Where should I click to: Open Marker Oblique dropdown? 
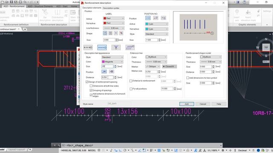click(153, 66)
